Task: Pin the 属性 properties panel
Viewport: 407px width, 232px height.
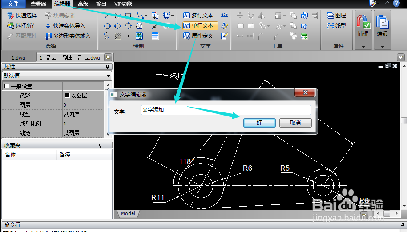Action: coord(108,67)
